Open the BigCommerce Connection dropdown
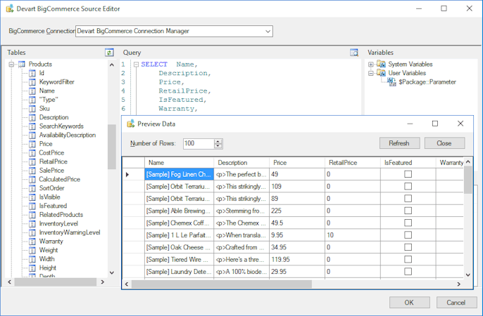Image resolution: width=483 pixels, height=316 pixels. point(268,31)
